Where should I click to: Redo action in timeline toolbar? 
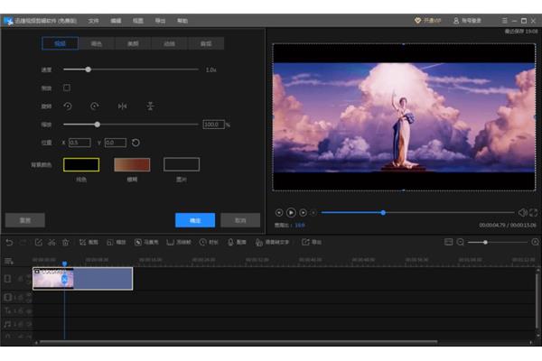23,243
